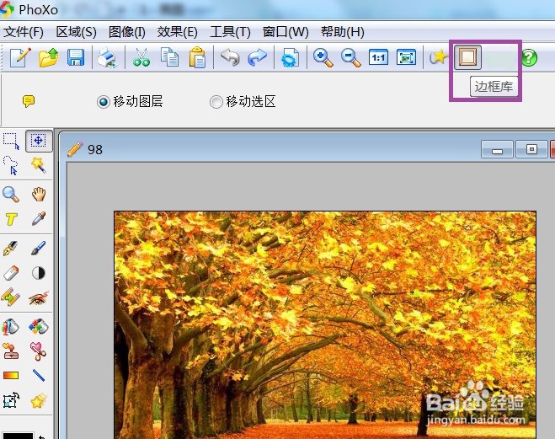This screenshot has width=555, height=439.
Task: Select the Magic Wand tool
Action: tap(39, 165)
